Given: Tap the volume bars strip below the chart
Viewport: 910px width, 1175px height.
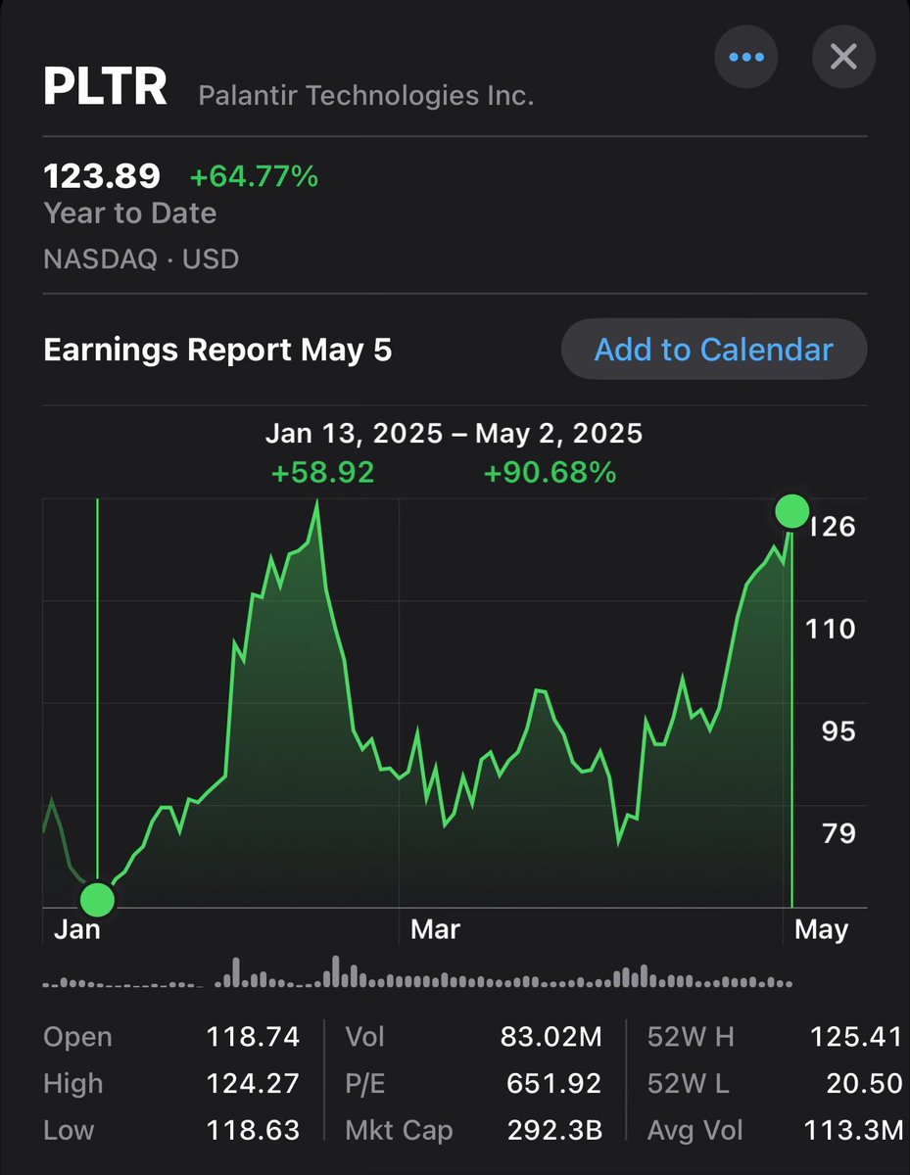Looking at the screenshot, I should pos(418,971).
